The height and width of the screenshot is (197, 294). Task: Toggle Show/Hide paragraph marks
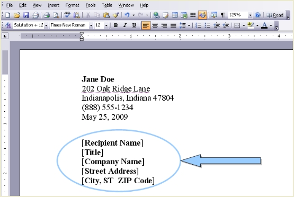click(222, 15)
